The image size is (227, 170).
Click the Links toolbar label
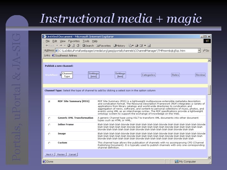(47, 55)
